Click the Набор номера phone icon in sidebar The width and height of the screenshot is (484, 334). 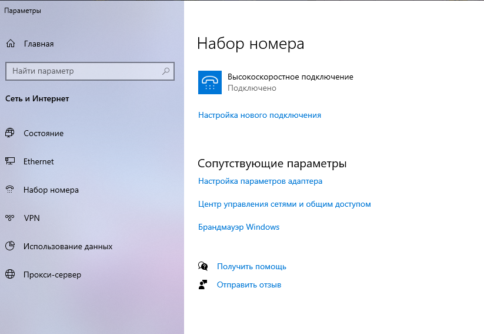10,189
